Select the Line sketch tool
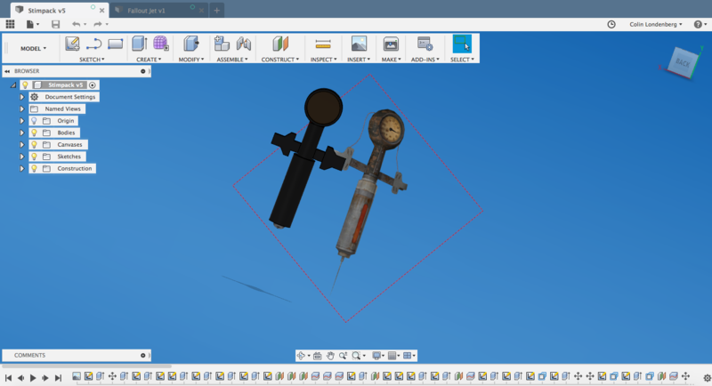Screen dimensions: 712x386 93,44
